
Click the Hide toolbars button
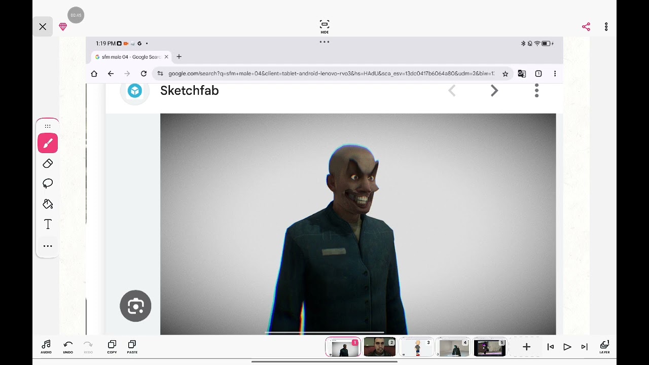[324, 26]
